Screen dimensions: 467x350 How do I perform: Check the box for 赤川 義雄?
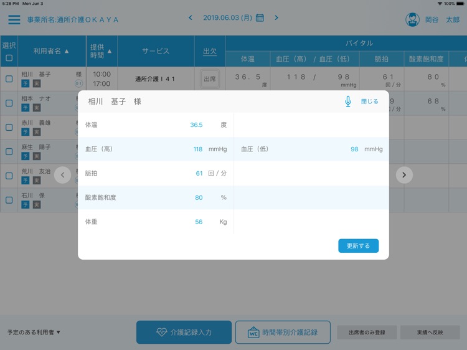tap(9, 127)
